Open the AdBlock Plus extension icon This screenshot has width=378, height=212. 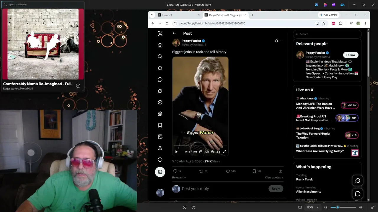(x=333, y=23)
